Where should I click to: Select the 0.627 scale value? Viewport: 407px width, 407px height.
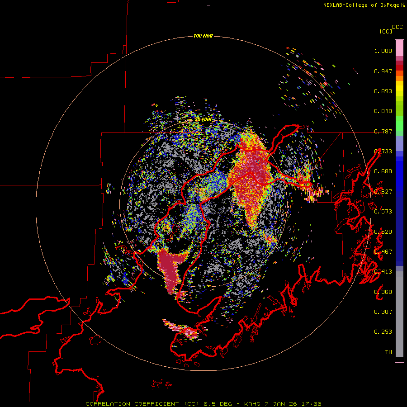click(383, 192)
